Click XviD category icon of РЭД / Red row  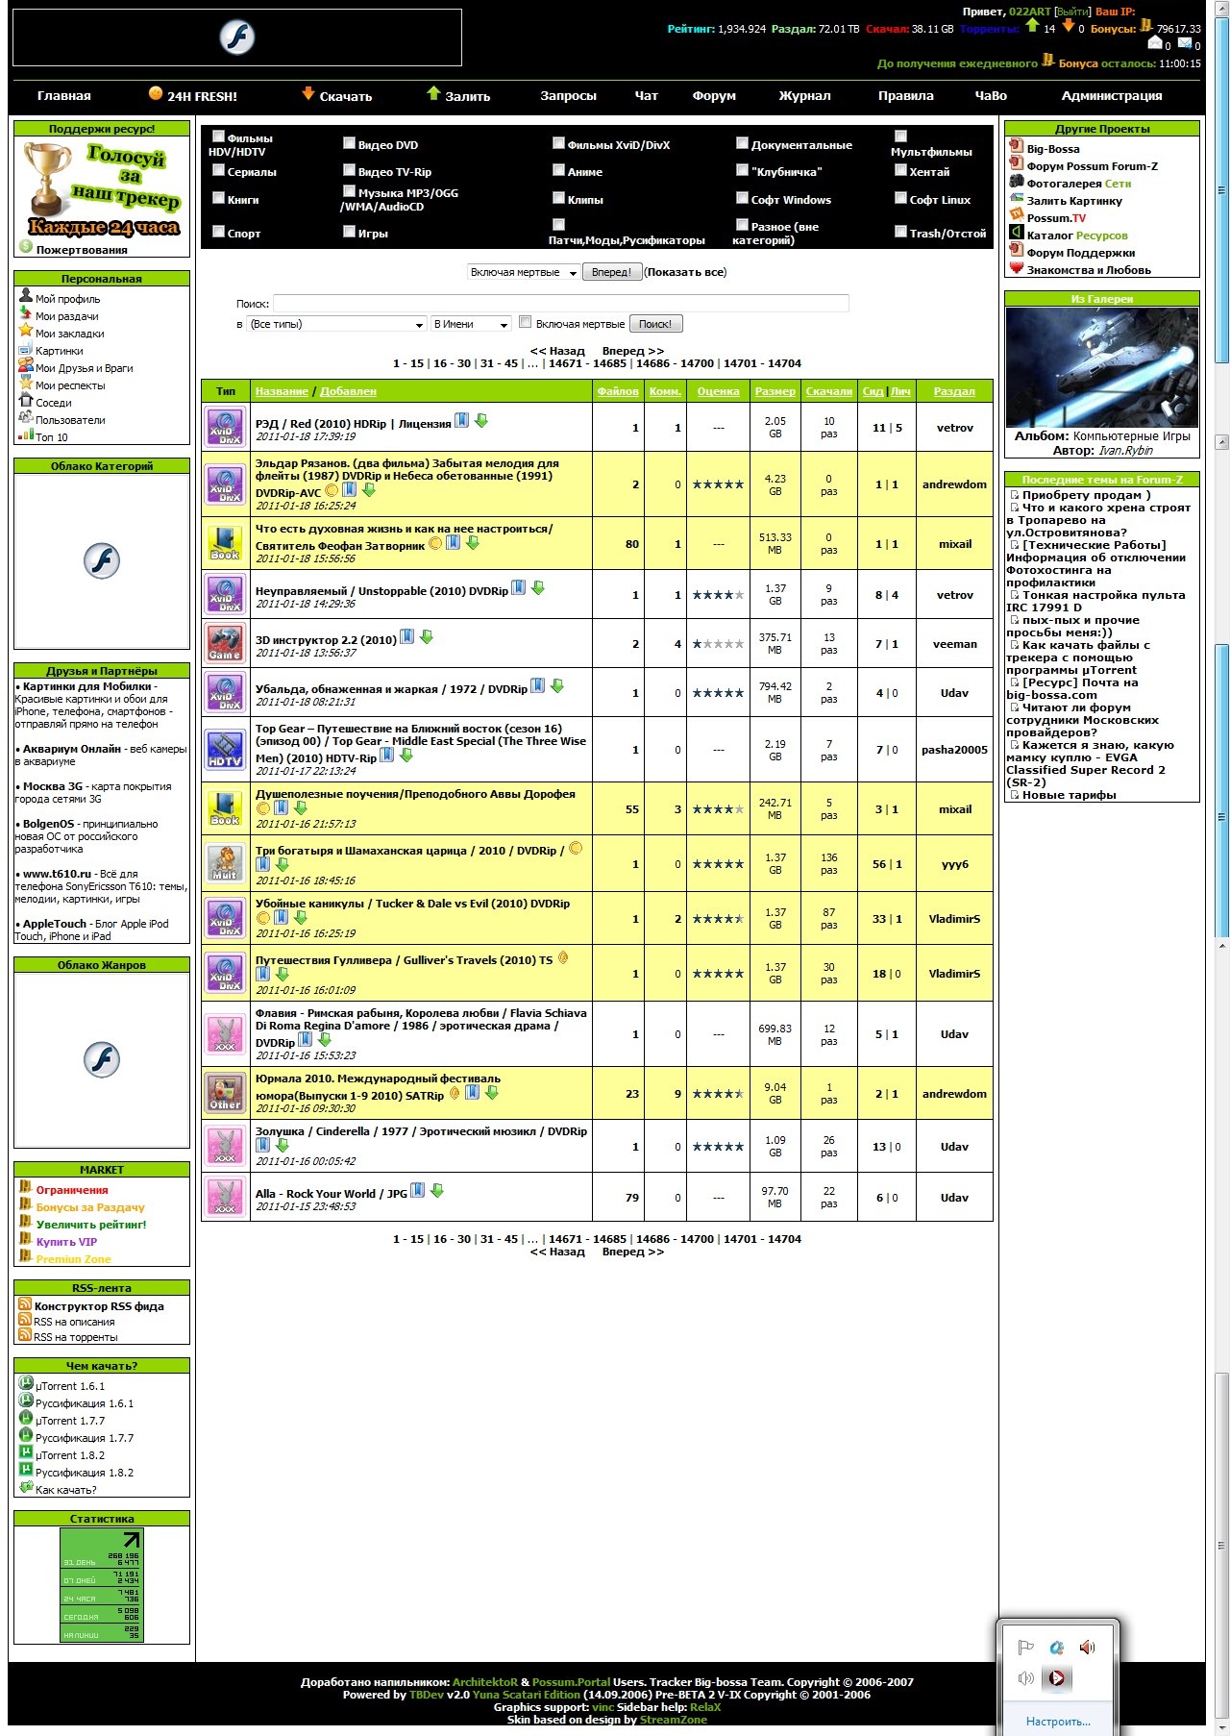coord(225,427)
